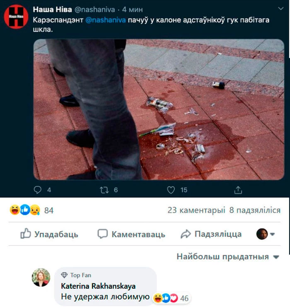Open the Найбольш прыдатныя sort dropdown
The width and height of the screenshot is (290, 307).
pos(228,256)
